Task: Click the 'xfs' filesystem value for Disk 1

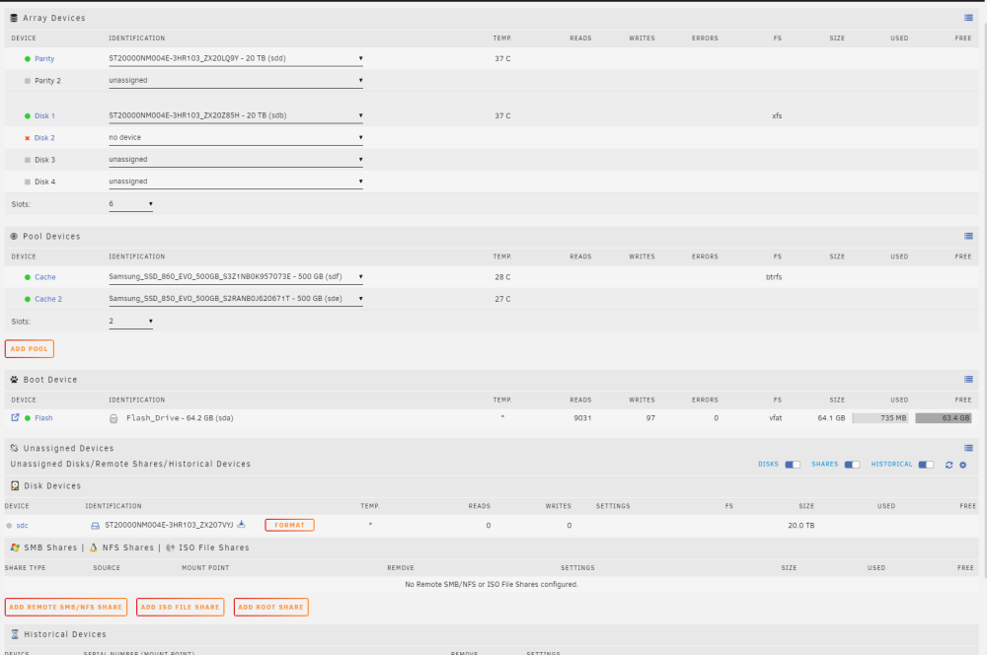Action: (x=777, y=115)
